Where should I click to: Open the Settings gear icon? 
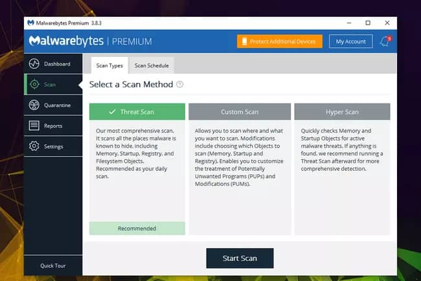34,146
